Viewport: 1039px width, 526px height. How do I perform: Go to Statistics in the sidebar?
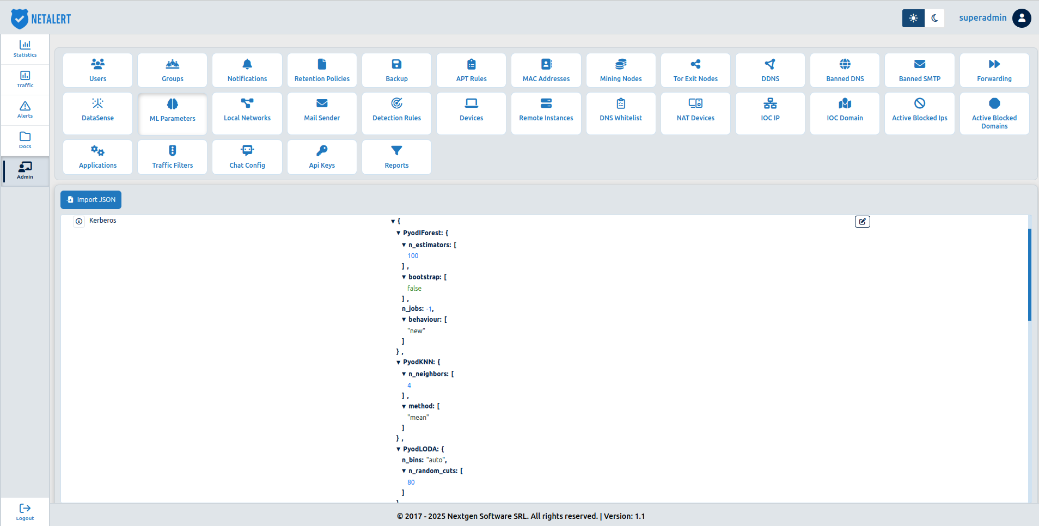pos(25,49)
